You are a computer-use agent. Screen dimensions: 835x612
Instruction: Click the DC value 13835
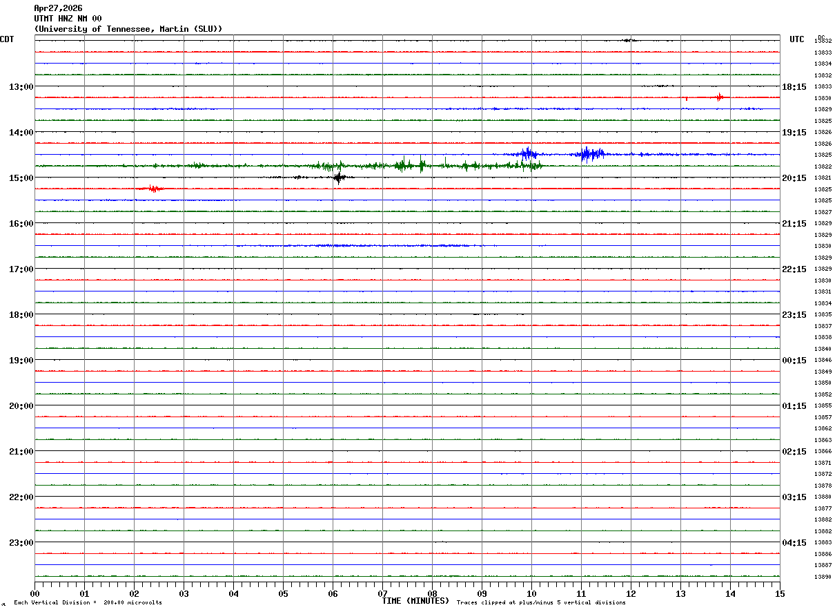[823, 315]
